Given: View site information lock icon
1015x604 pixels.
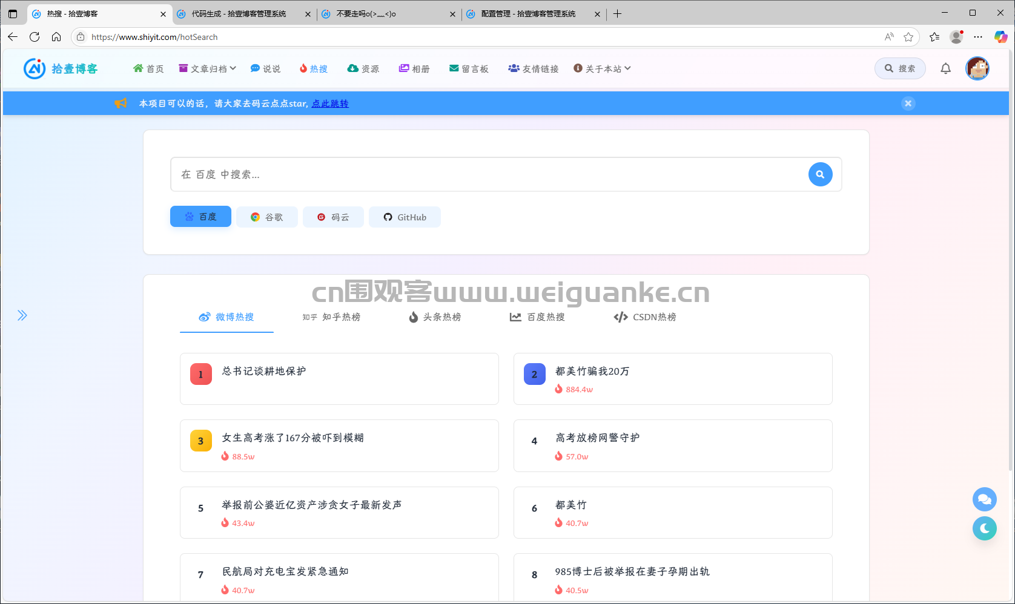Looking at the screenshot, I should [81, 37].
